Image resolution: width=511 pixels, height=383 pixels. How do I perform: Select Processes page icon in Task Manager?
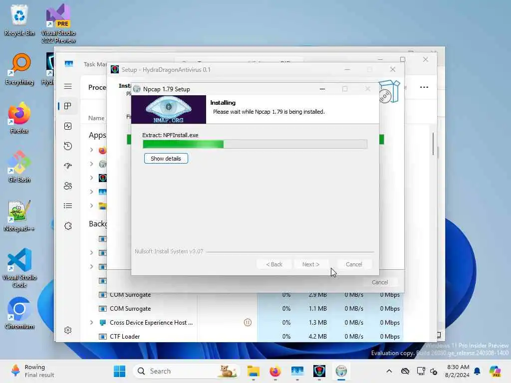(68, 106)
